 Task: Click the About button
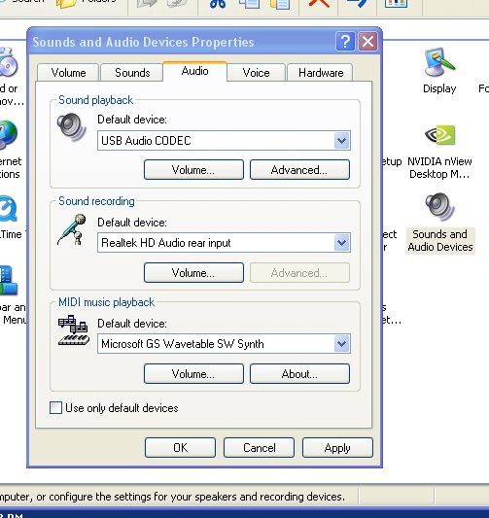pos(299,374)
